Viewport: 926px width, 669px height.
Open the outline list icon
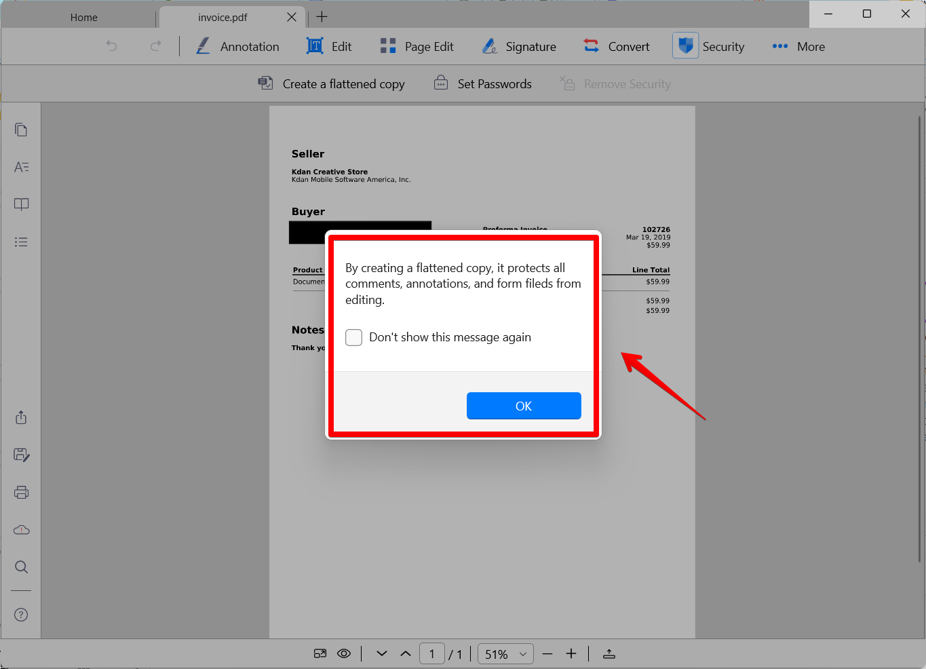[21, 242]
